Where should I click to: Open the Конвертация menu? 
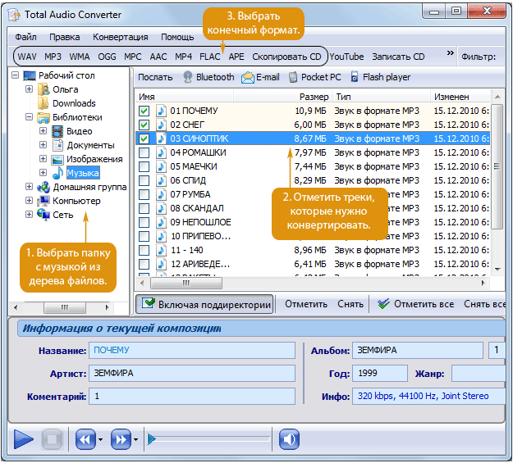click(x=120, y=37)
